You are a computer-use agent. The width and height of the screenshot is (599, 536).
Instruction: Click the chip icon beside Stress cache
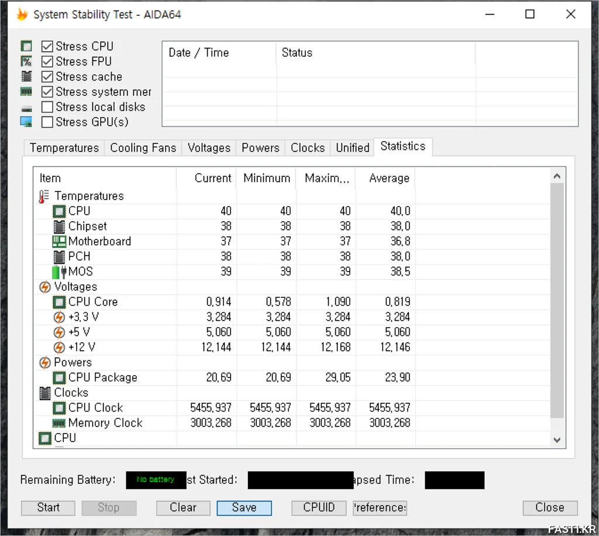[26, 77]
